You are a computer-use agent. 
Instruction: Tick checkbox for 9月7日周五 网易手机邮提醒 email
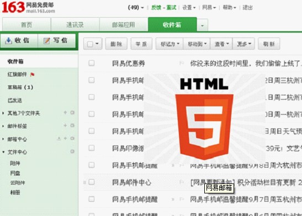coord(92,199)
